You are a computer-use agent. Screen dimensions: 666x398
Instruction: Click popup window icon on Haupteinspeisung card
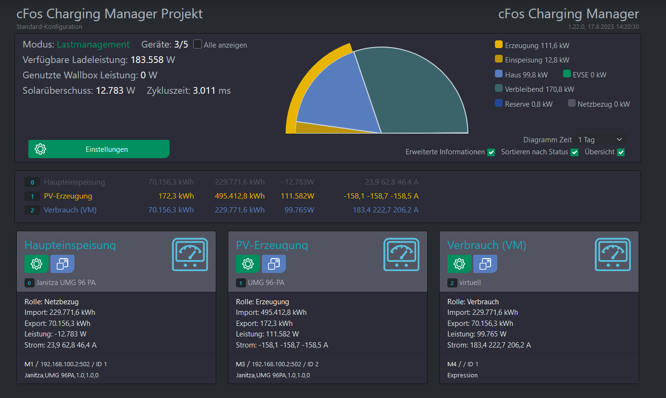(62, 264)
